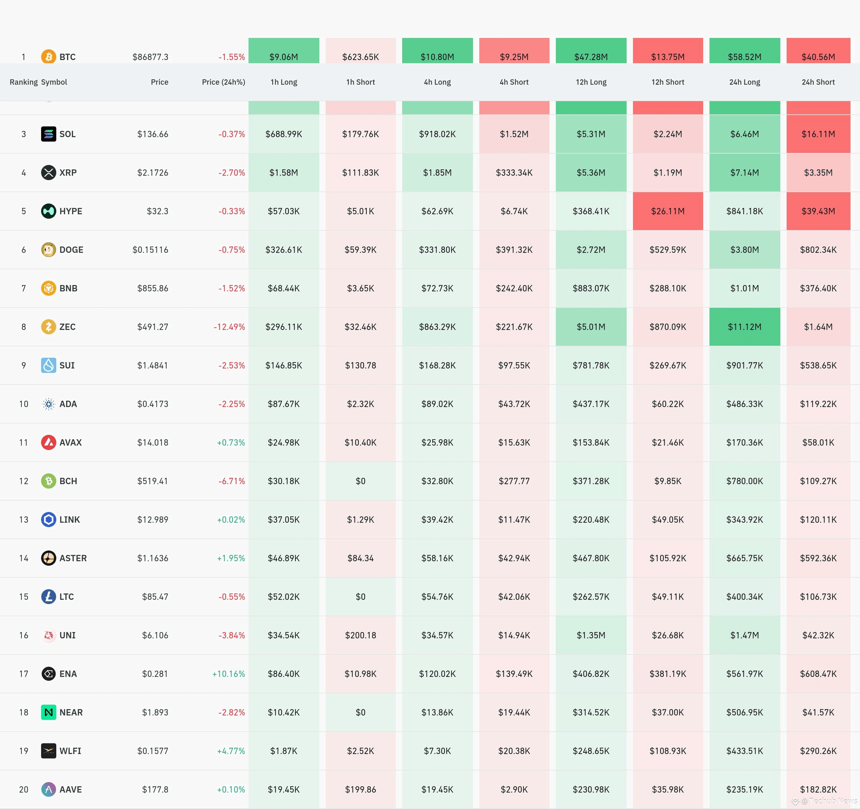Click the BTC Bitcoin coin icon

[48, 57]
